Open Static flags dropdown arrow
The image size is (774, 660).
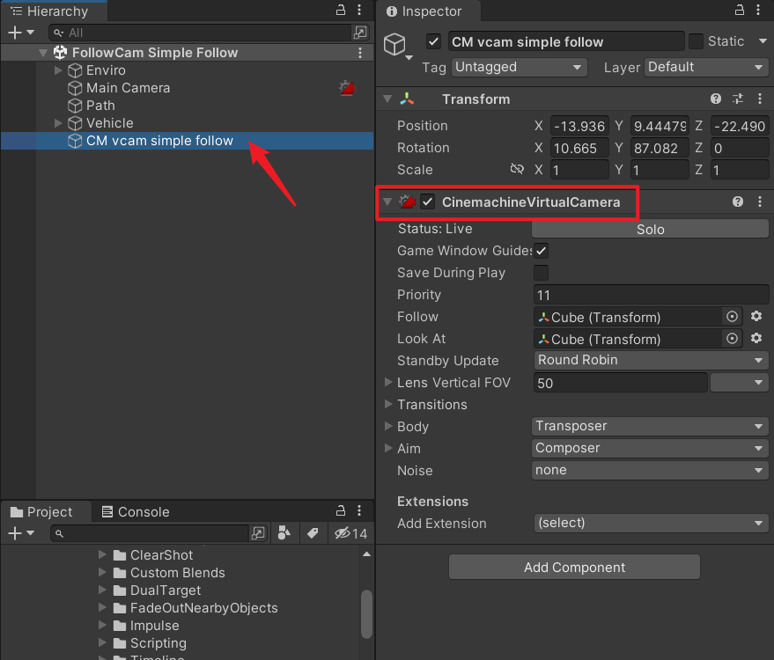coord(763,41)
